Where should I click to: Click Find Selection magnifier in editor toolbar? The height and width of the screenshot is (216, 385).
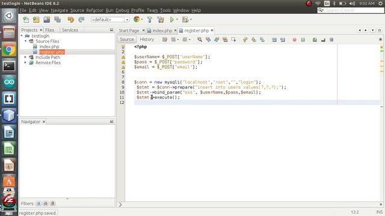point(200,40)
